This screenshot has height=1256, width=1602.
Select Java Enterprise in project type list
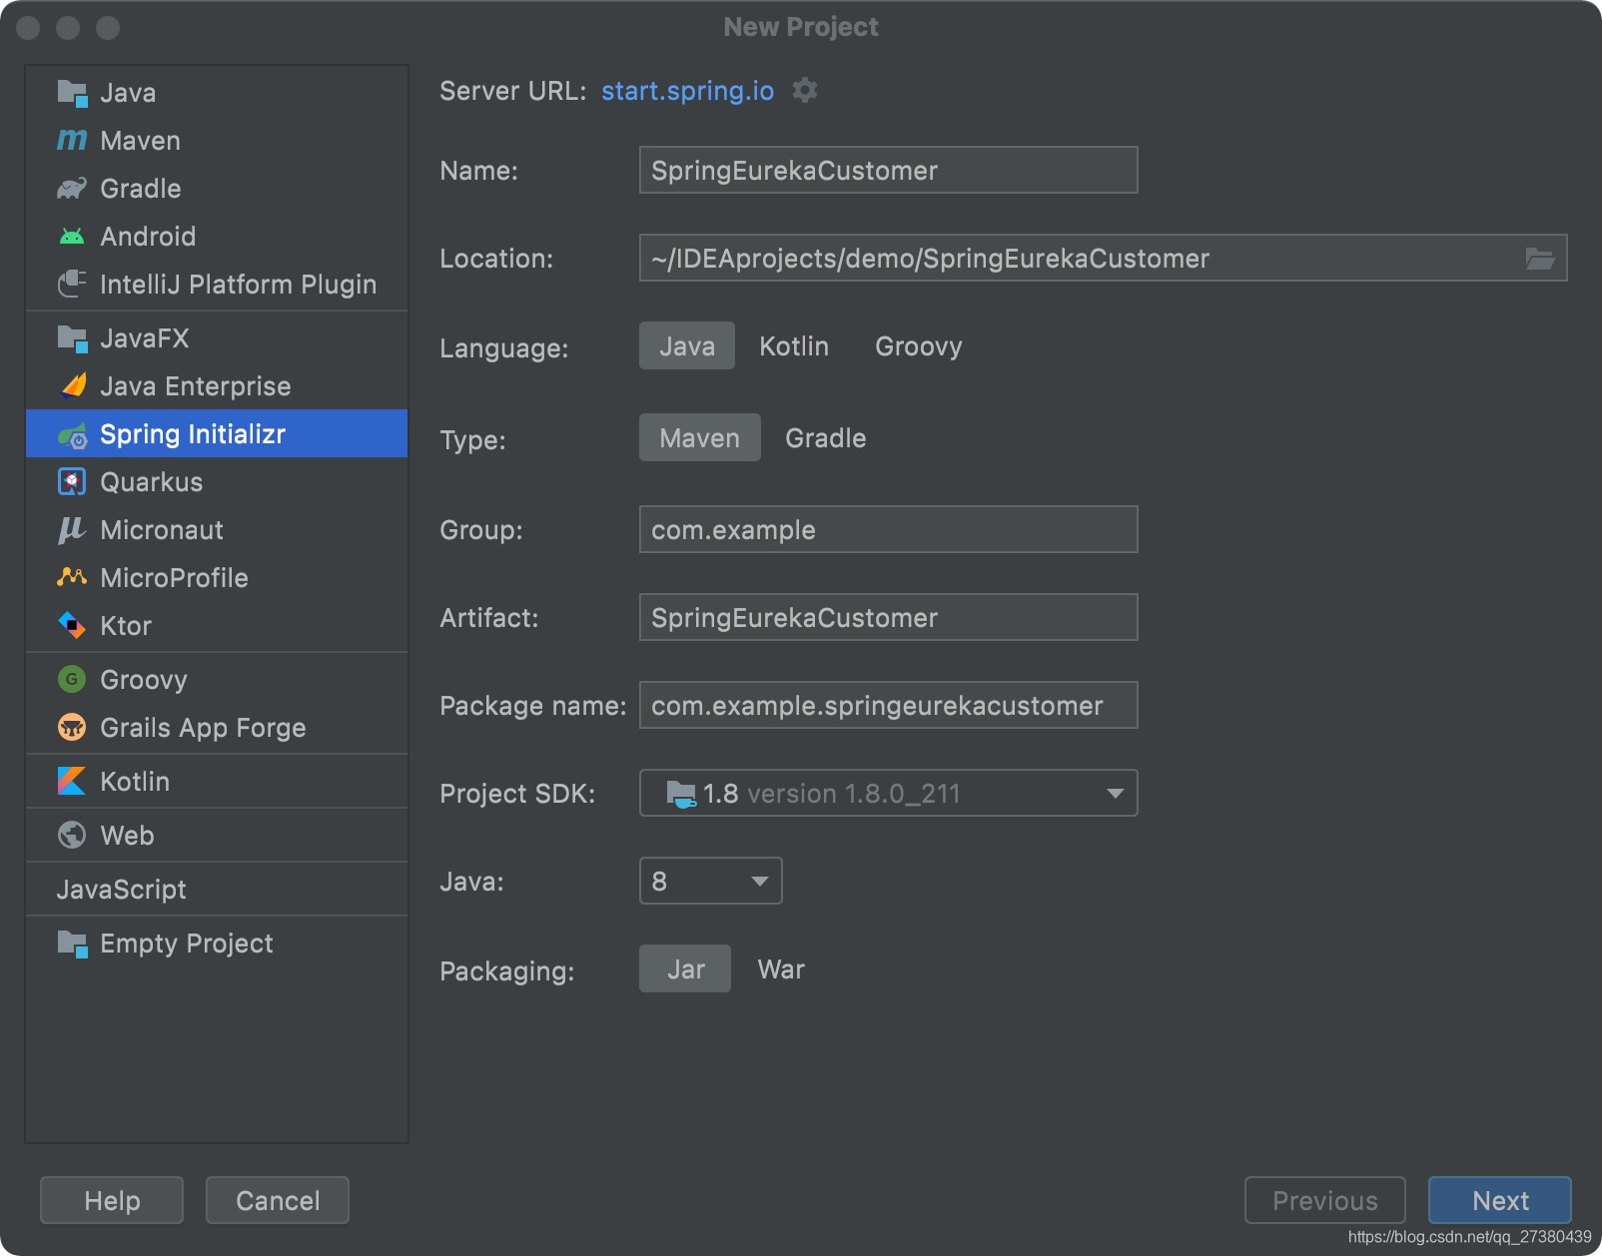[217, 386]
